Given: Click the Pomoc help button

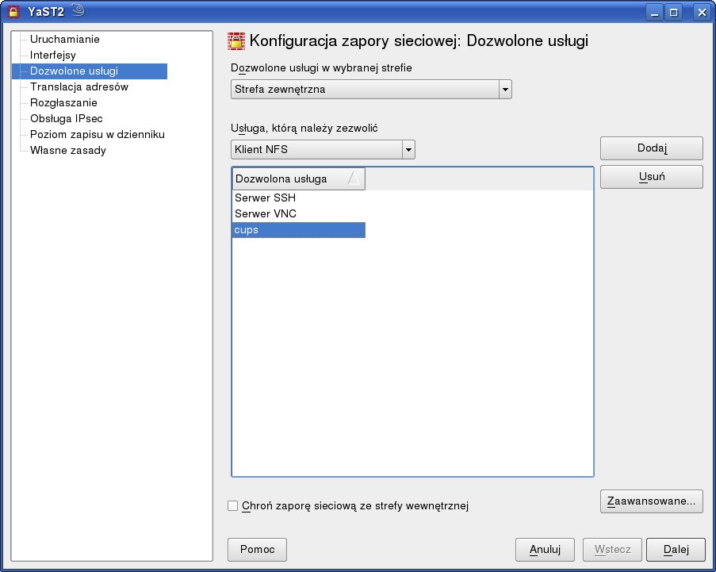Looking at the screenshot, I should pos(257,549).
